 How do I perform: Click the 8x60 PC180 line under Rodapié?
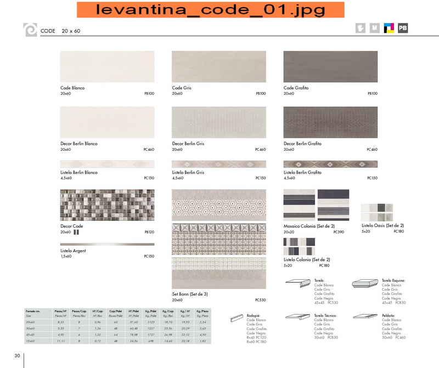click(256, 342)
